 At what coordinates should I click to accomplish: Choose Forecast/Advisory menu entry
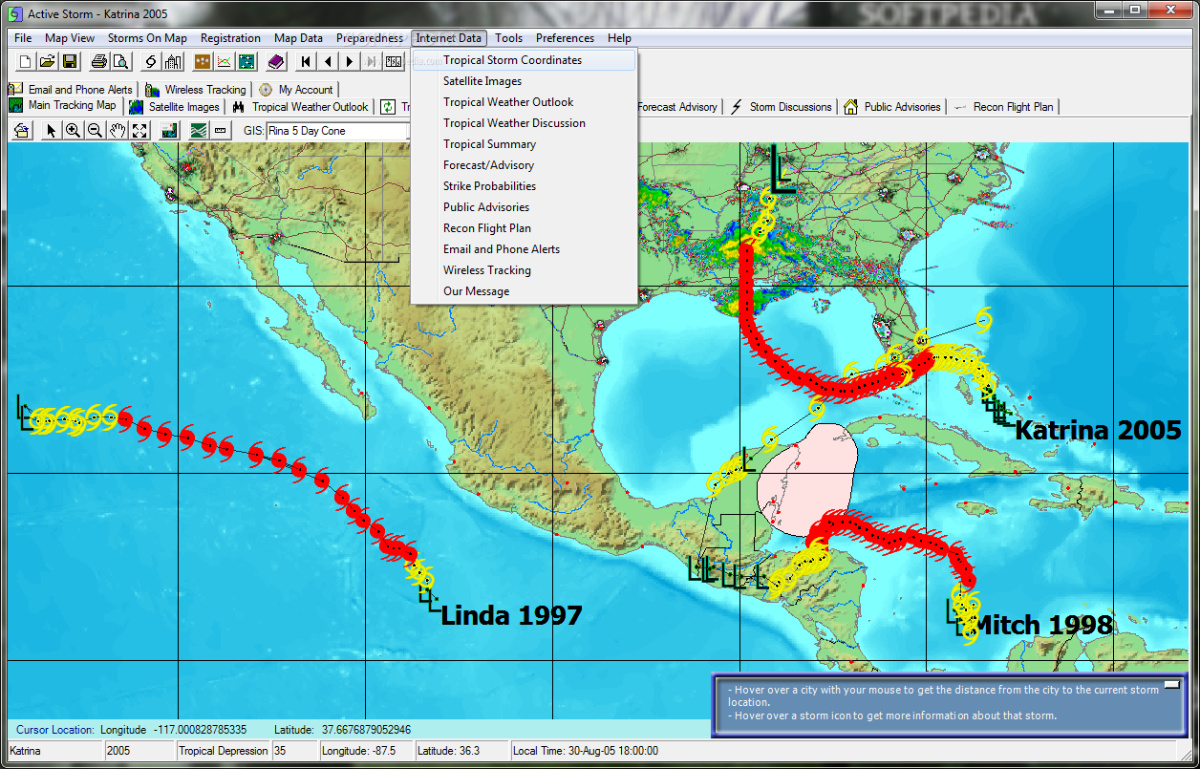click(x=524, y=165)
